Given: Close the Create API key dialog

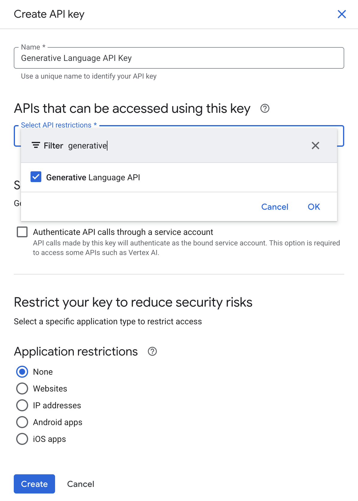Looking at the screenshot, I should tap(342, 14).
